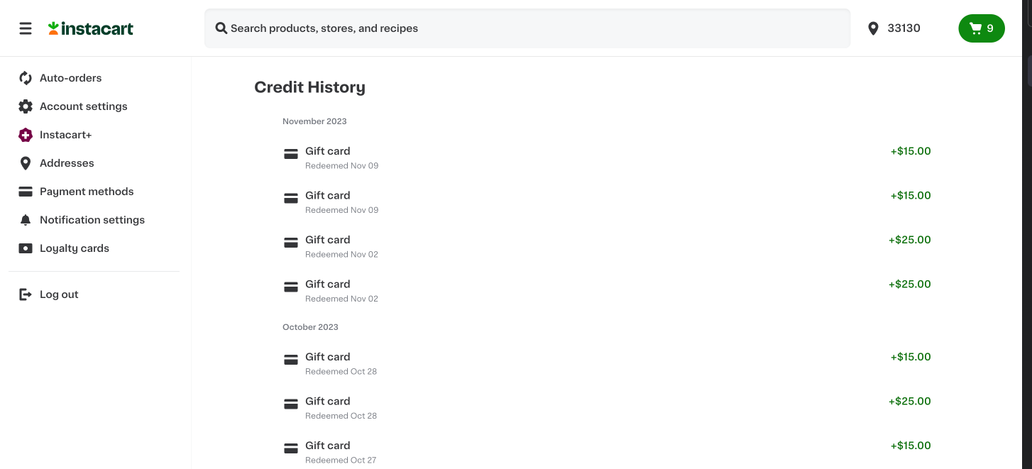Click the Instacart+ badge icon

[x=26, y=135]
